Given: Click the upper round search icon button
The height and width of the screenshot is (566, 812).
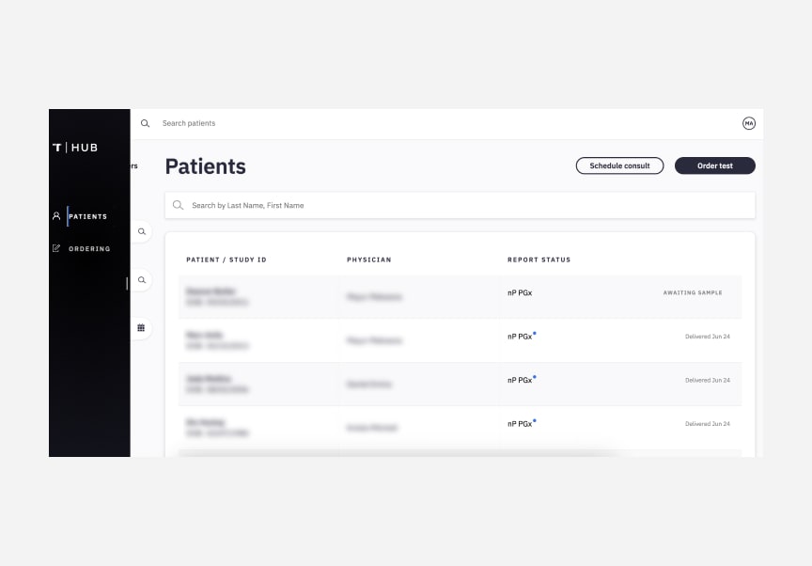Looking at the screenshot, I should 141,231.
